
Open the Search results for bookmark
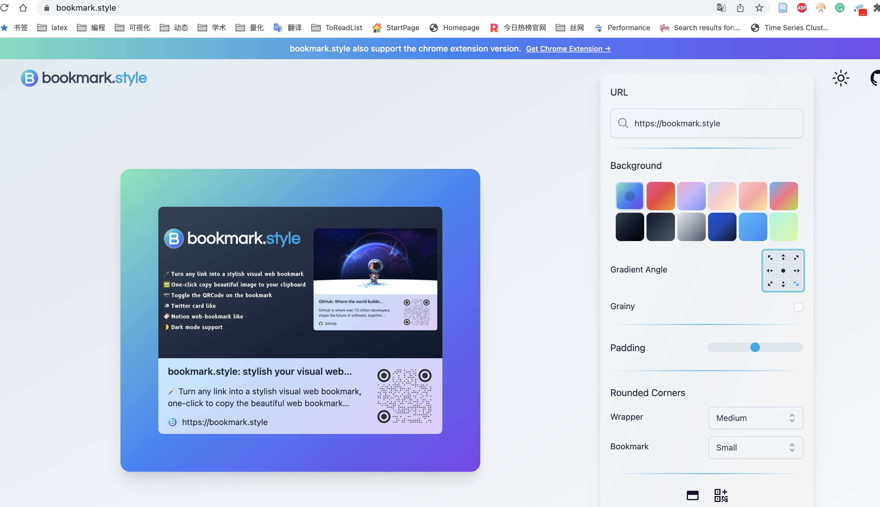(x=700, y=28)
